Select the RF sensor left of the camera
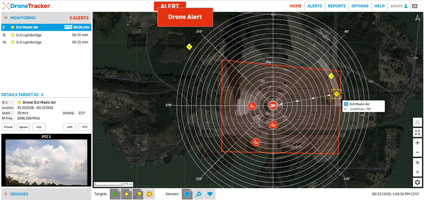 252,106
